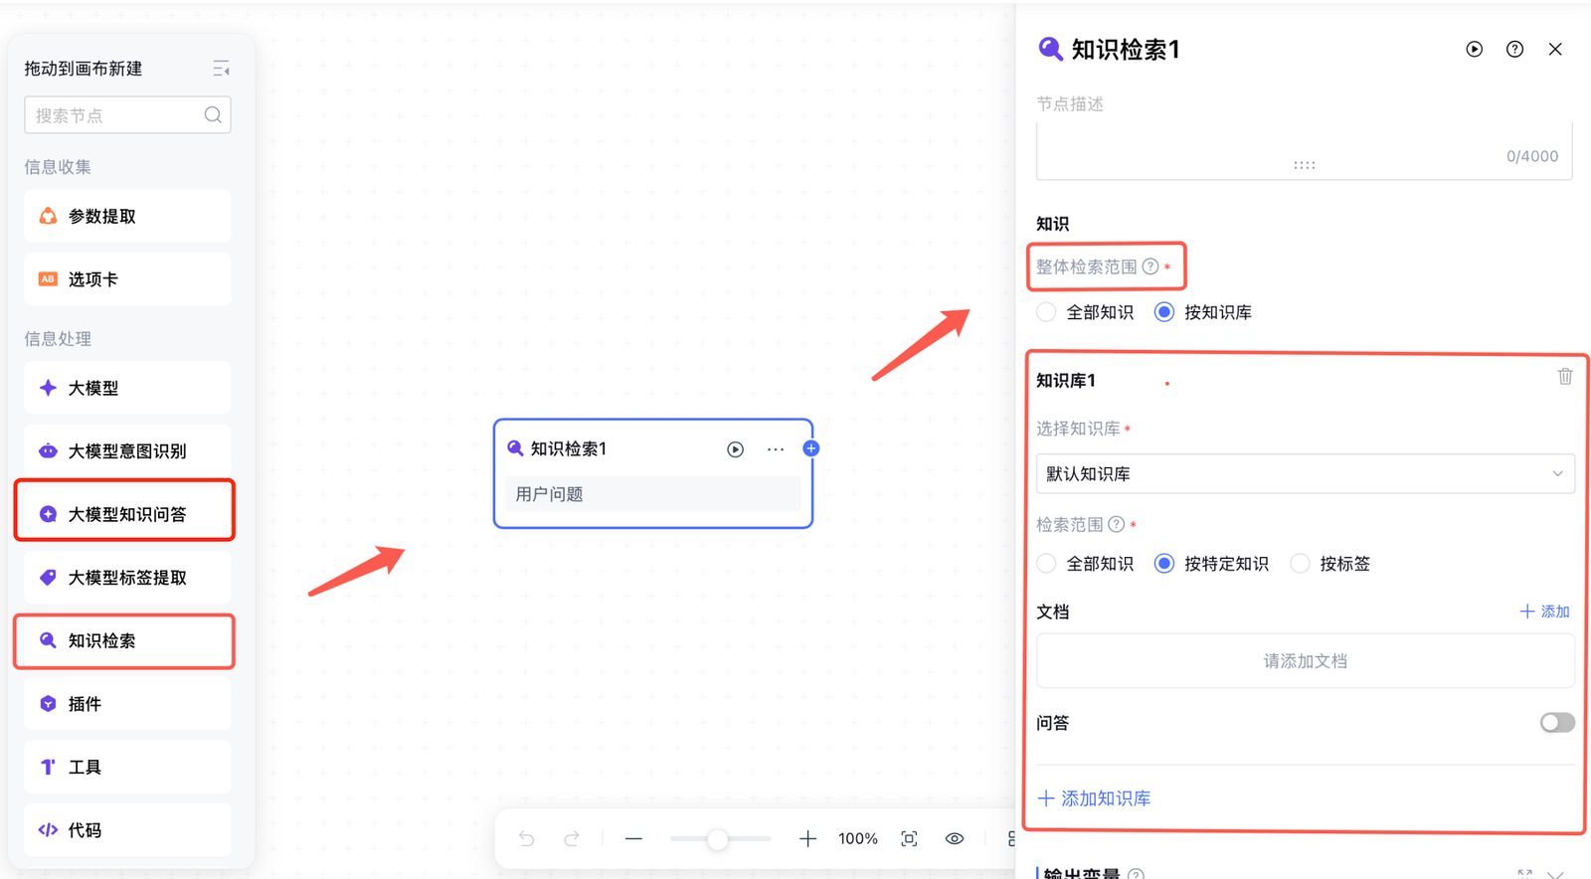Select the 大模型知识问答 node type

pos(125,514)
